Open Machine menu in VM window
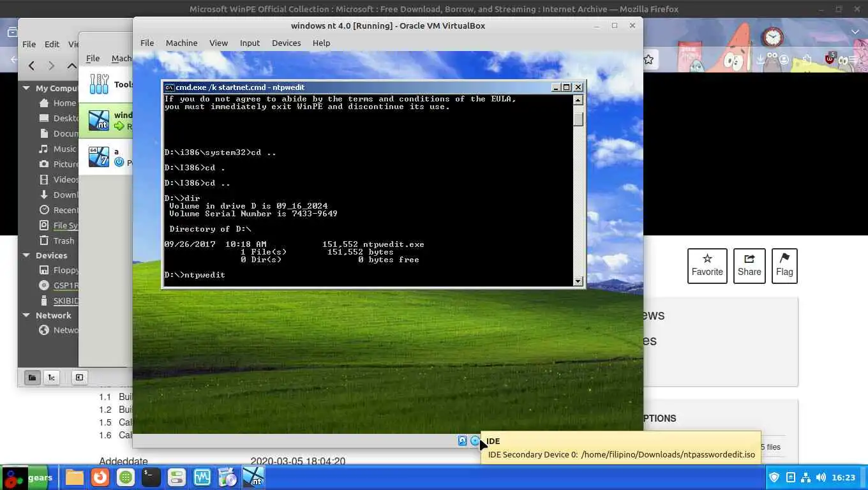868x490 pixels. [x=181, y=43]
